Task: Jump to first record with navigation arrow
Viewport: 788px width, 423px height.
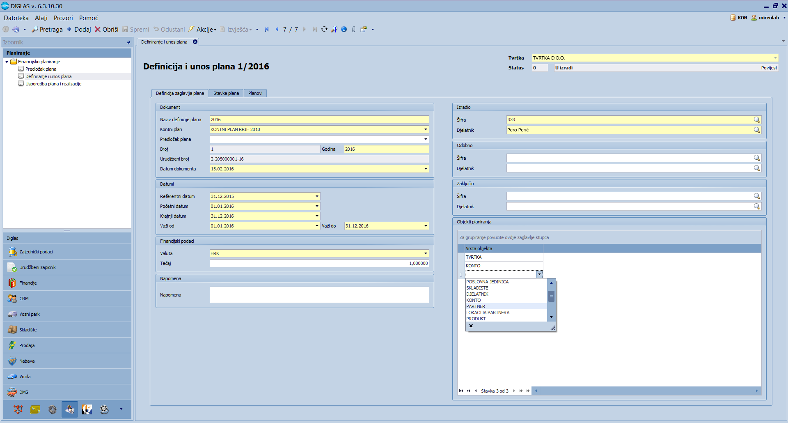Action: pos(267,29)
